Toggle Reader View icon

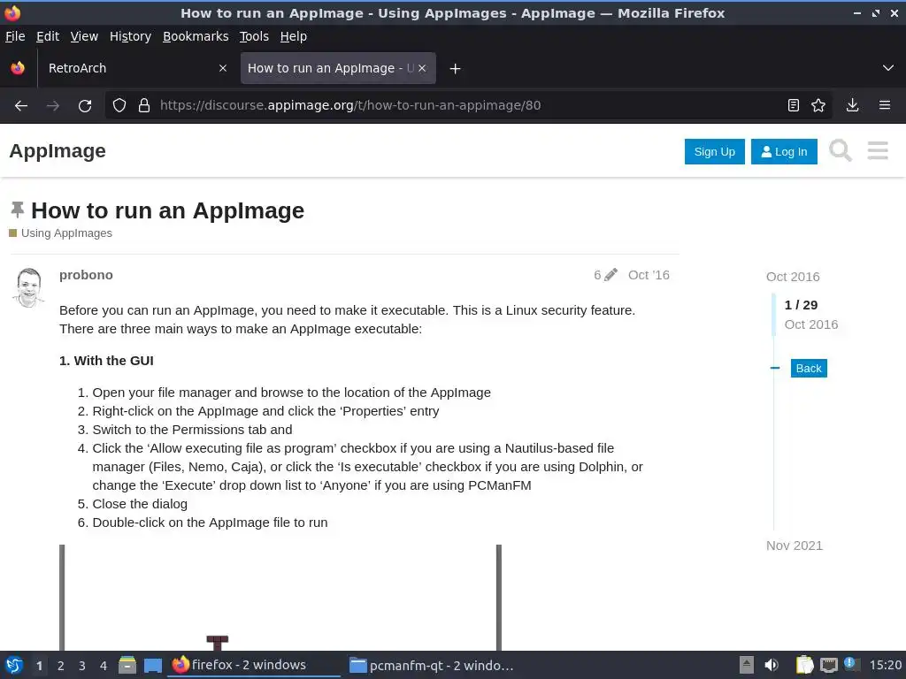[794, 106]
